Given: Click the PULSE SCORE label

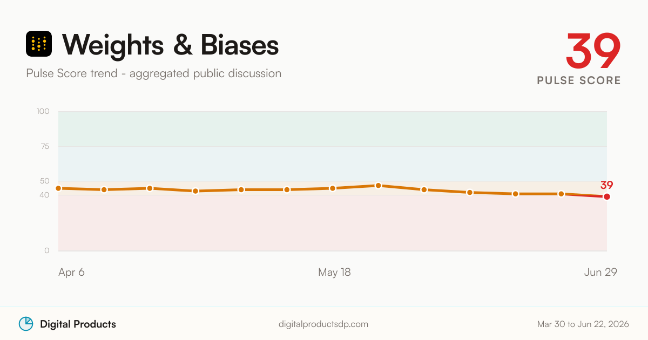Looking at the screenshot, I should [579, 80].
